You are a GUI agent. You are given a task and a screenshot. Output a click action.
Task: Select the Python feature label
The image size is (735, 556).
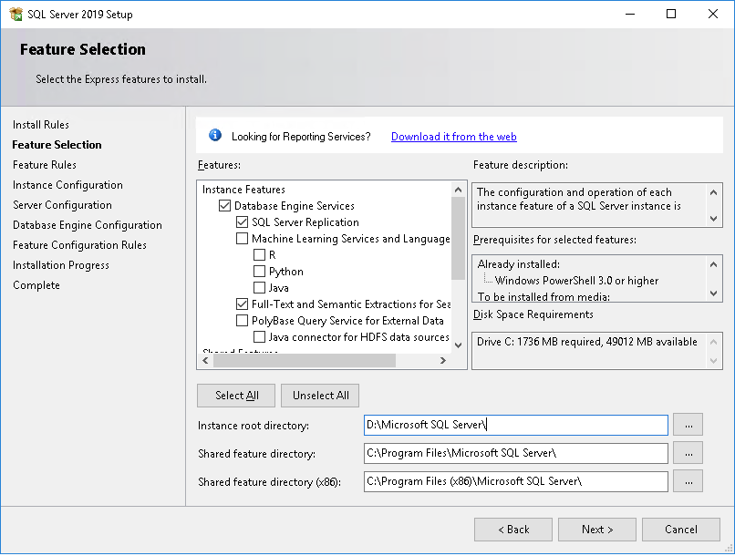(286, 272)
